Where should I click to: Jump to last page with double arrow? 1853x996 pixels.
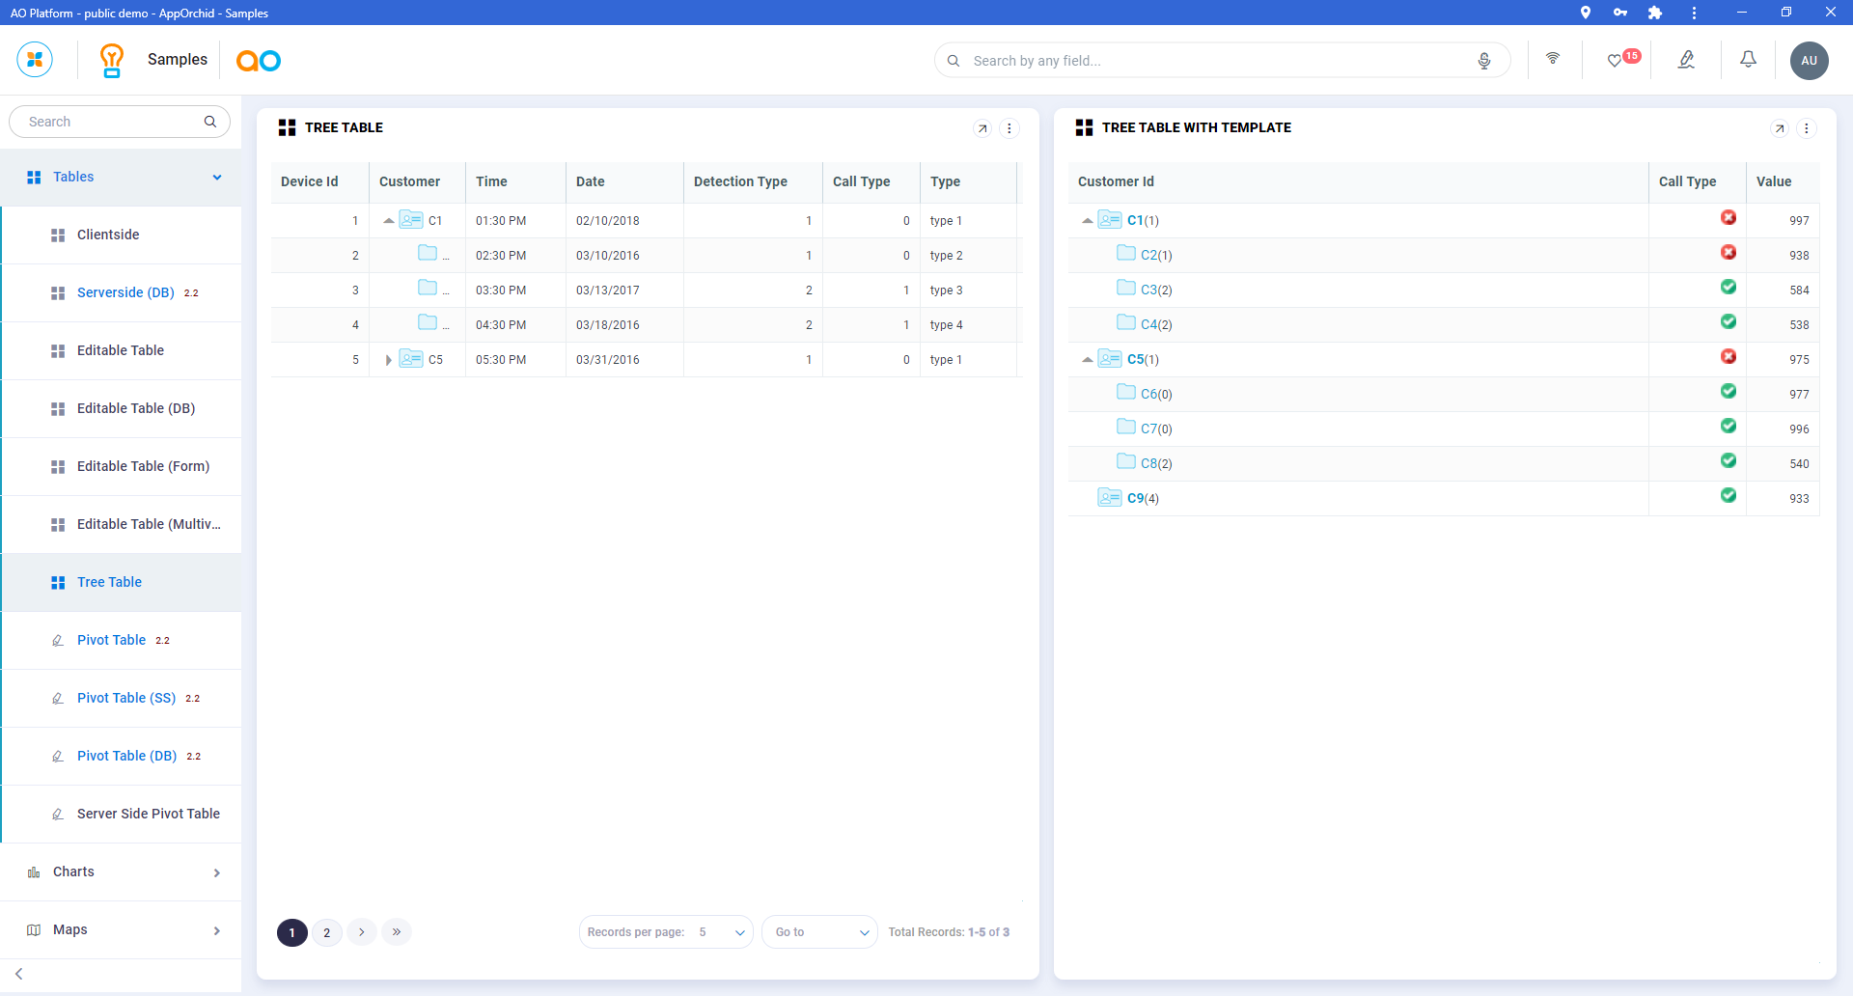397,932
